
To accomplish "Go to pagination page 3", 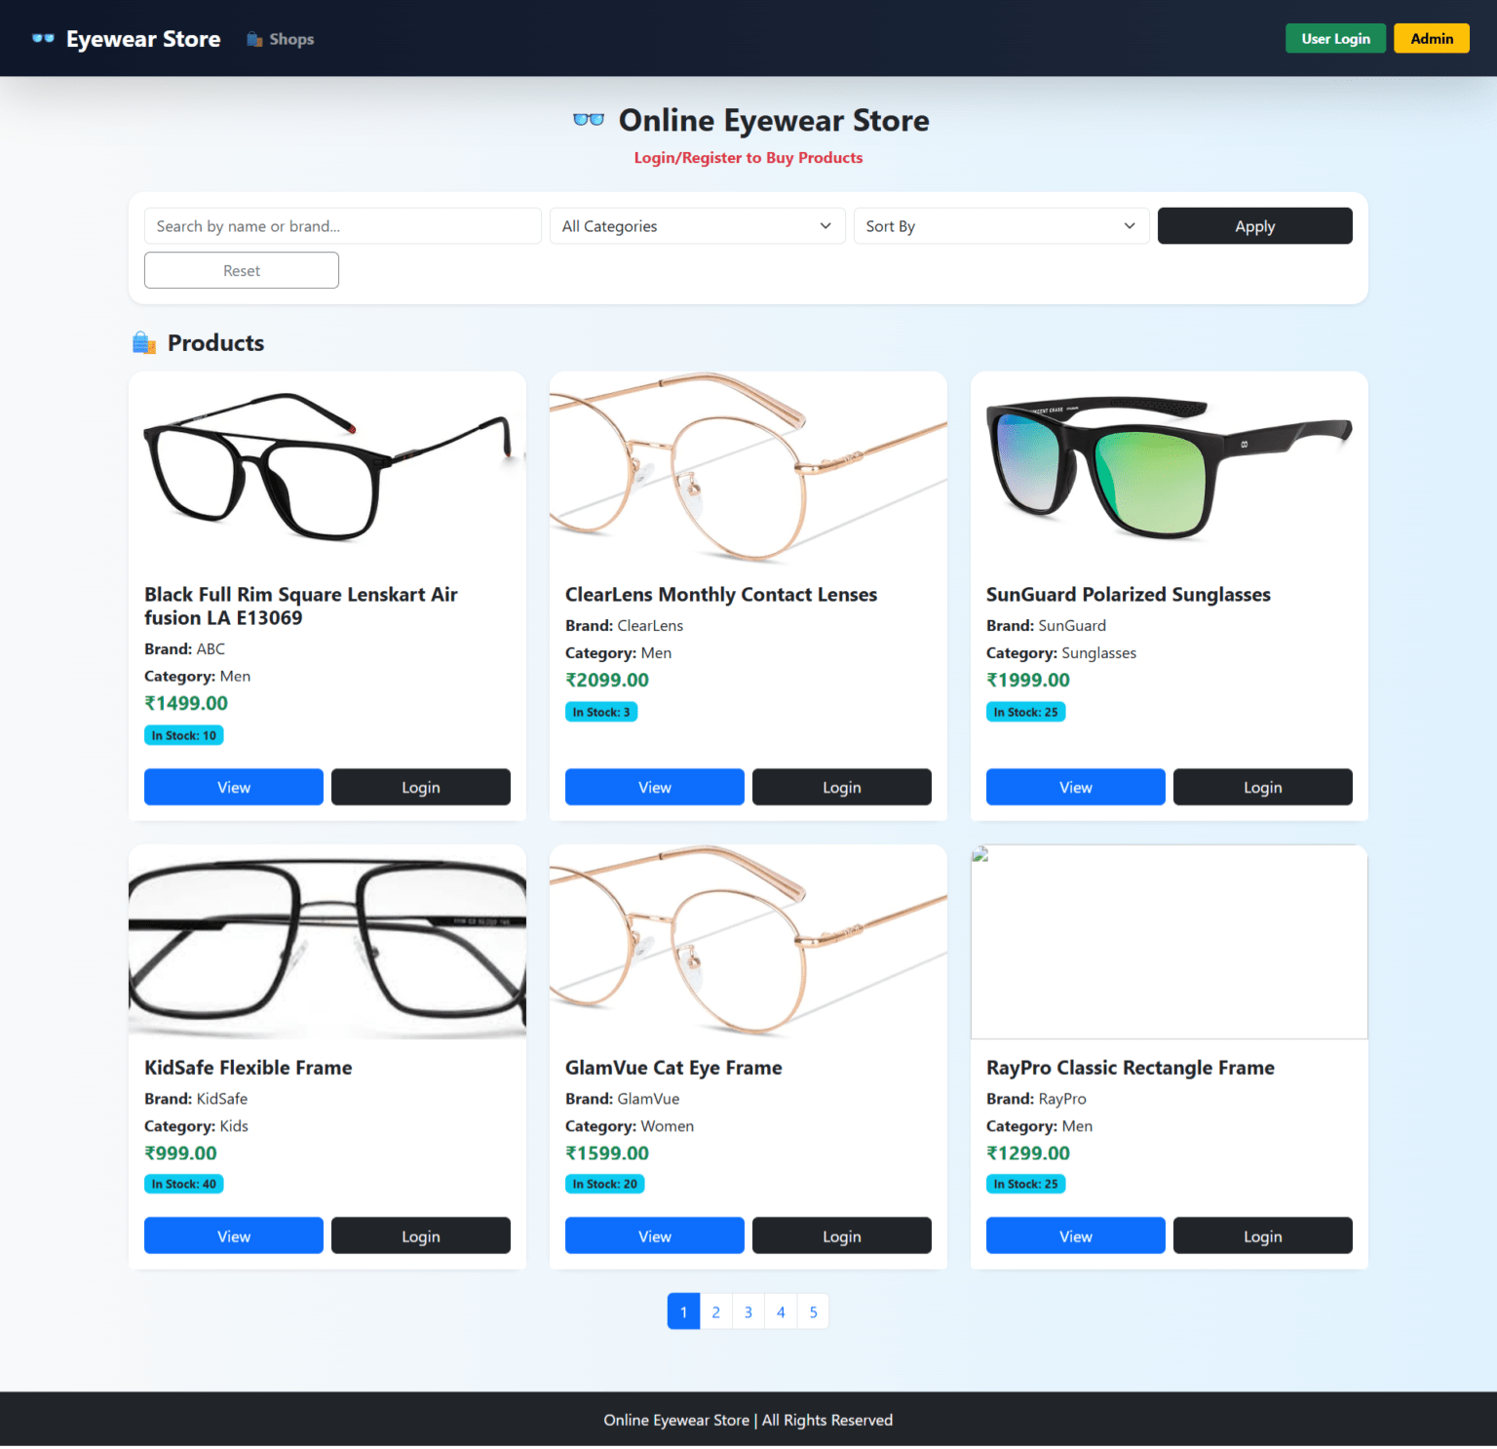I will [748, 1312].
